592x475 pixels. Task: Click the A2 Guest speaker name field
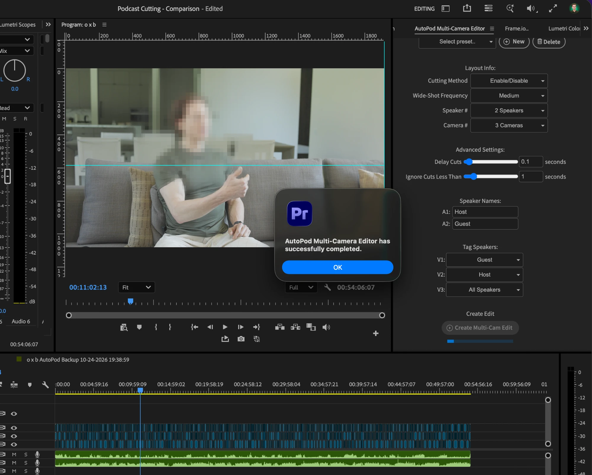[x=485, y=224]
